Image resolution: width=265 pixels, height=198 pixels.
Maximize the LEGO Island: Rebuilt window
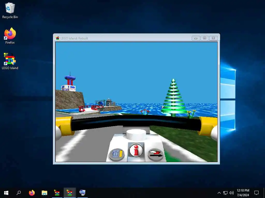click(x=204, y=38)
